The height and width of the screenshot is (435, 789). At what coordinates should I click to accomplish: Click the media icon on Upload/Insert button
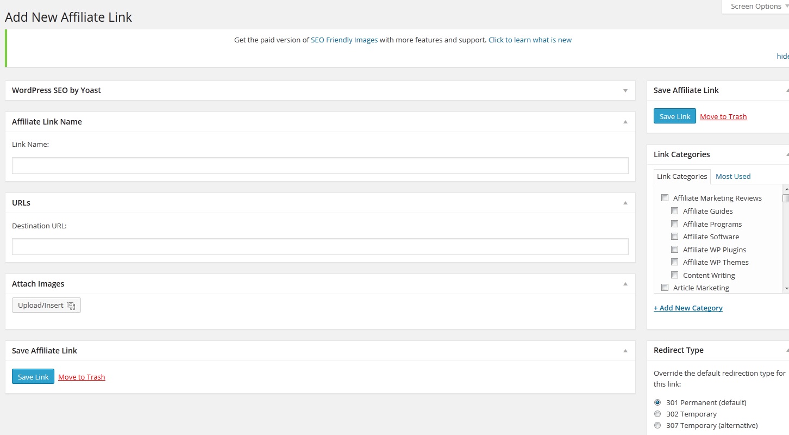71,306
